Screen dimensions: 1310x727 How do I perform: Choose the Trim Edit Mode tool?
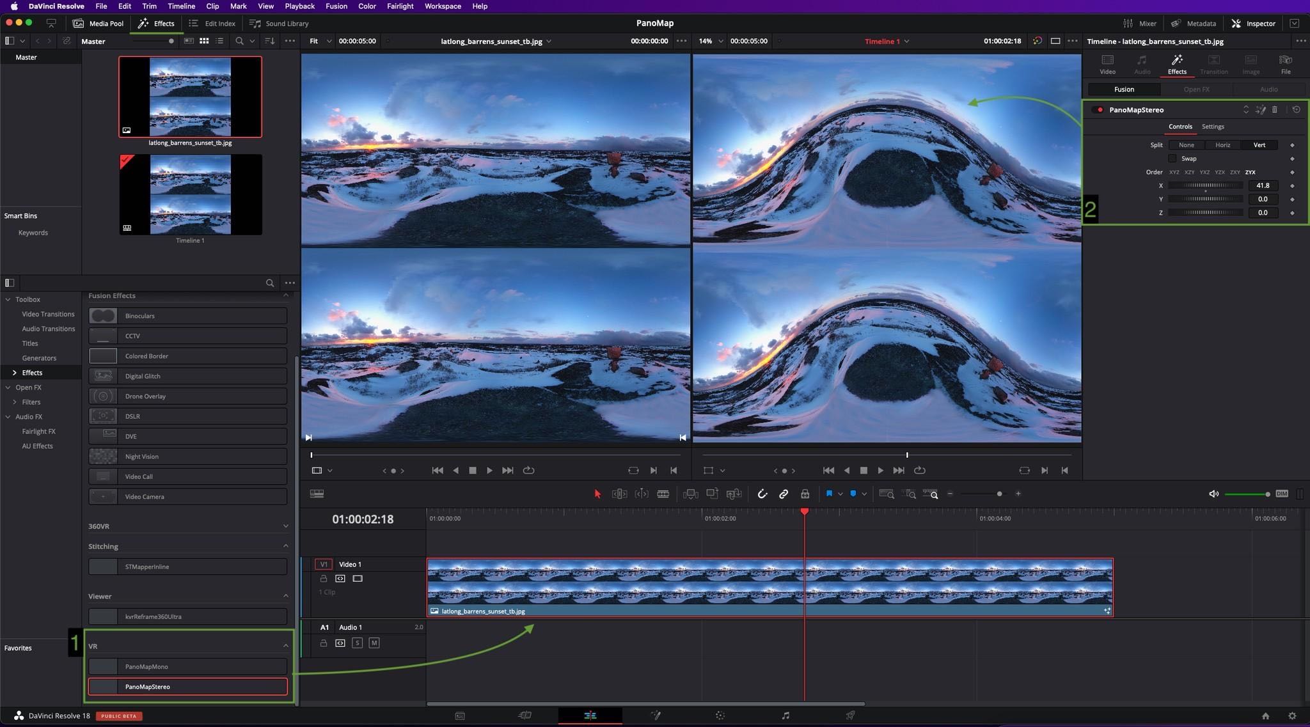(x=619, y=494)
